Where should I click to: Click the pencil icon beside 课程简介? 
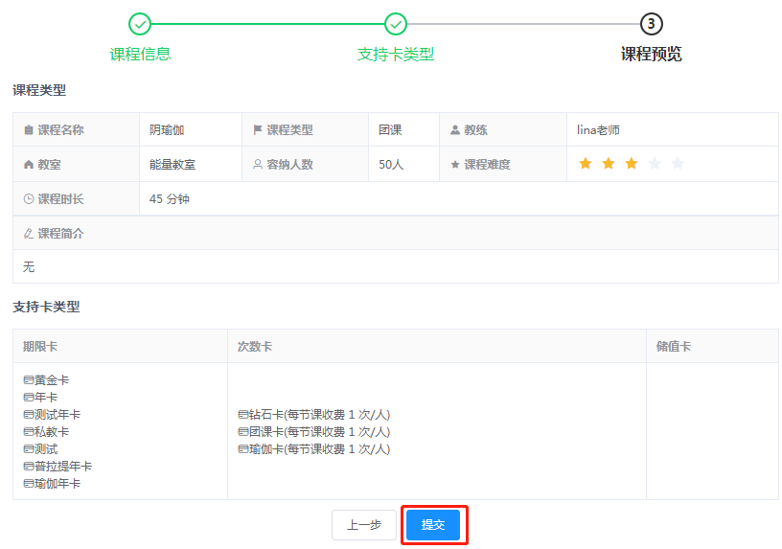coord(29,234)
